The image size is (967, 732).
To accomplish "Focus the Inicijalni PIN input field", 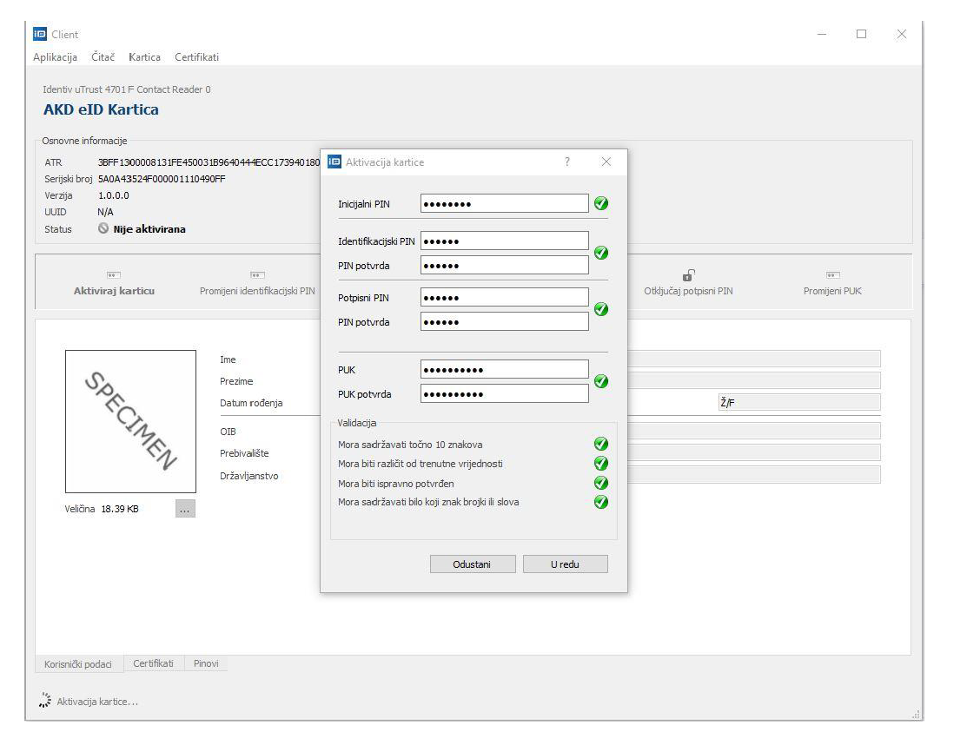I will 504,204.
